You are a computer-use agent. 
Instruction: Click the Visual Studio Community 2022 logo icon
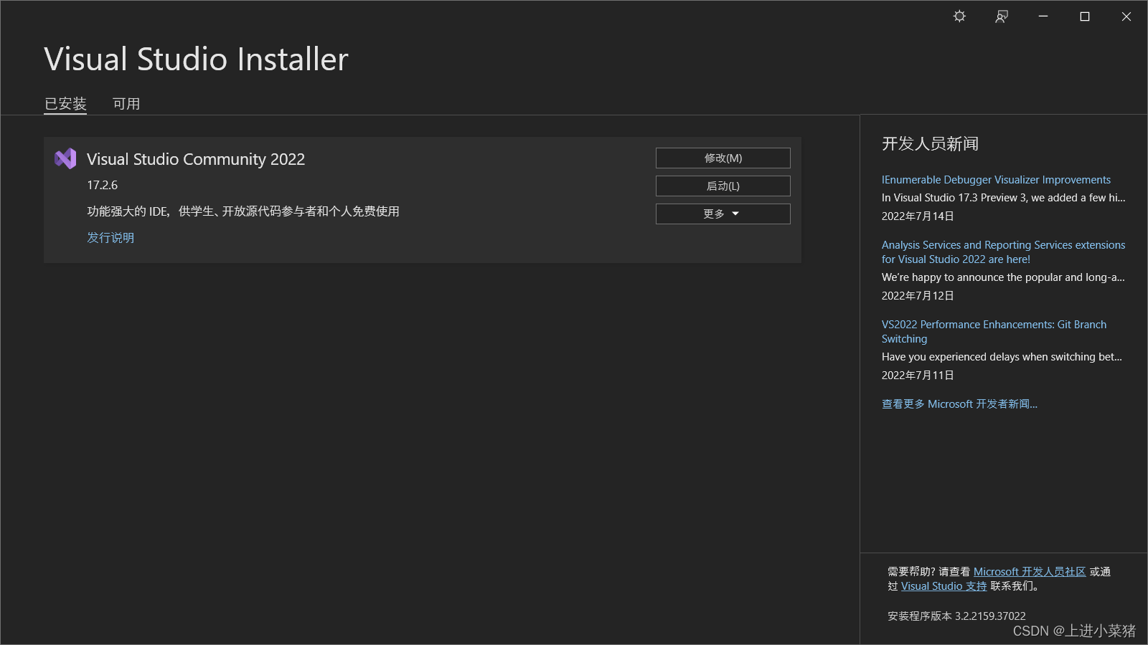65,158
